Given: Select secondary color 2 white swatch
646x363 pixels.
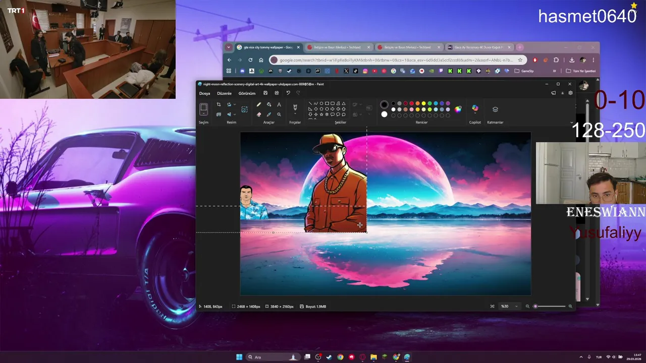Looking at the screenshot, I should pyautogui.click(x=385, y=114).
